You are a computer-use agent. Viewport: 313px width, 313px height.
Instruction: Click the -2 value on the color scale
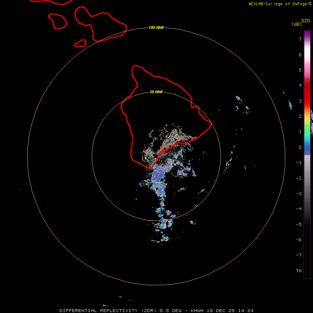point(299,178)
